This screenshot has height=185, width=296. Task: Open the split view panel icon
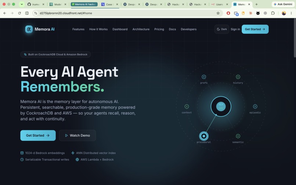pyautogui.click(x=27, y=13)
